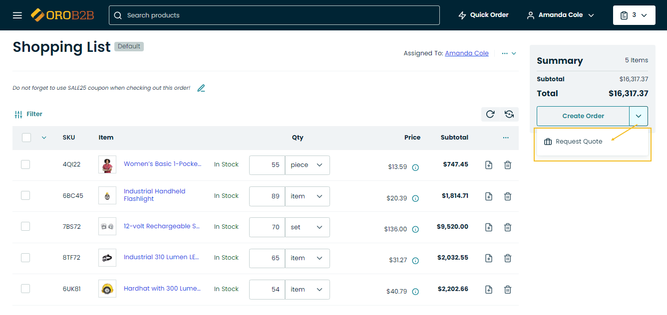667x315 pixels.
Task: Add a note to the 4QI22 line item
Action: pos(489,165)
